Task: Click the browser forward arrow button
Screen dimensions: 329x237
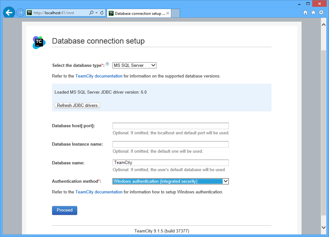Action: click(x=20, y=13)
